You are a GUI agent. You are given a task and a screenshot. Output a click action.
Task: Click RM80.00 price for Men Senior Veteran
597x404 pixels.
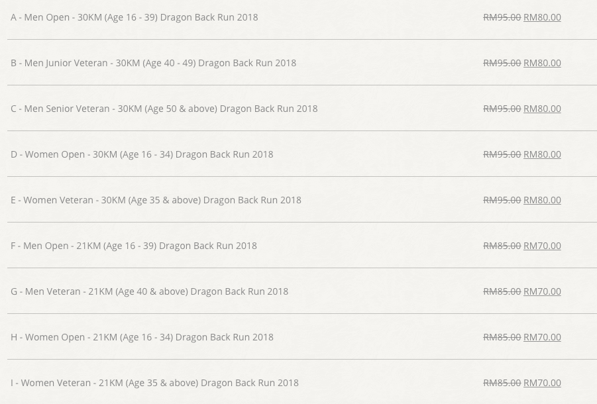click(542, 109)
